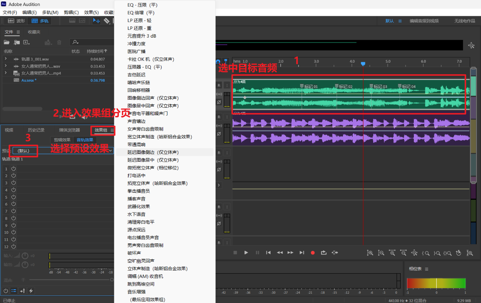Toggle power for effect slot 8

pyautogui.click(x=13, y=218)
